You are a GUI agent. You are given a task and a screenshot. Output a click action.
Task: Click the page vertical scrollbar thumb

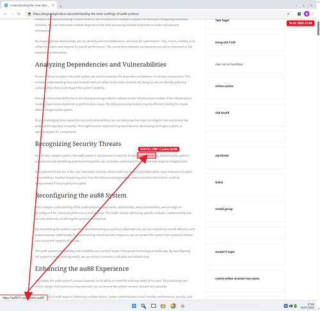tap(318, 28)
